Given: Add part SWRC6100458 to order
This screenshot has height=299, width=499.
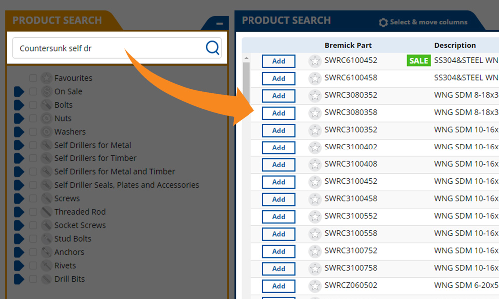Looking at the screenshot, I should tap(279, 78).
